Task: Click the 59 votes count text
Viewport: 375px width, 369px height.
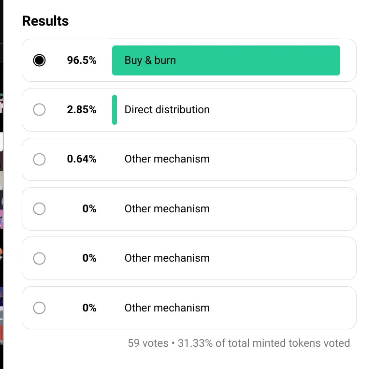Action: [148, 343]
